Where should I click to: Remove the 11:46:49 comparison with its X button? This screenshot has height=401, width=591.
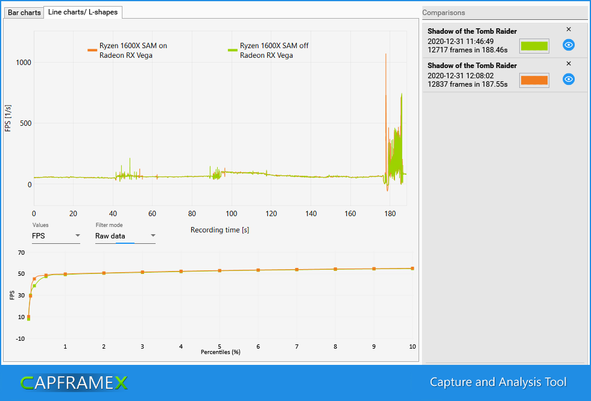(568, 29)
